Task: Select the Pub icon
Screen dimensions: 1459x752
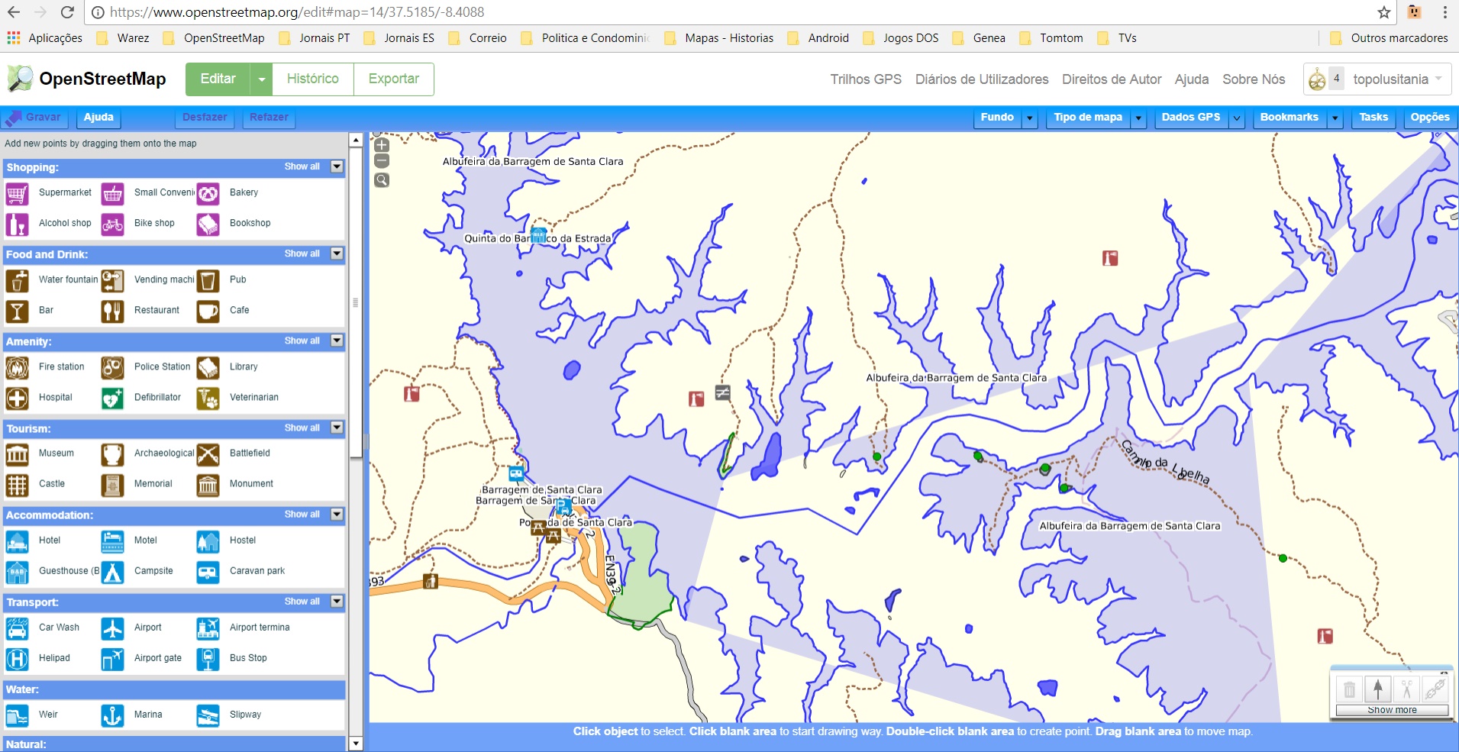Action: (208, 281)
